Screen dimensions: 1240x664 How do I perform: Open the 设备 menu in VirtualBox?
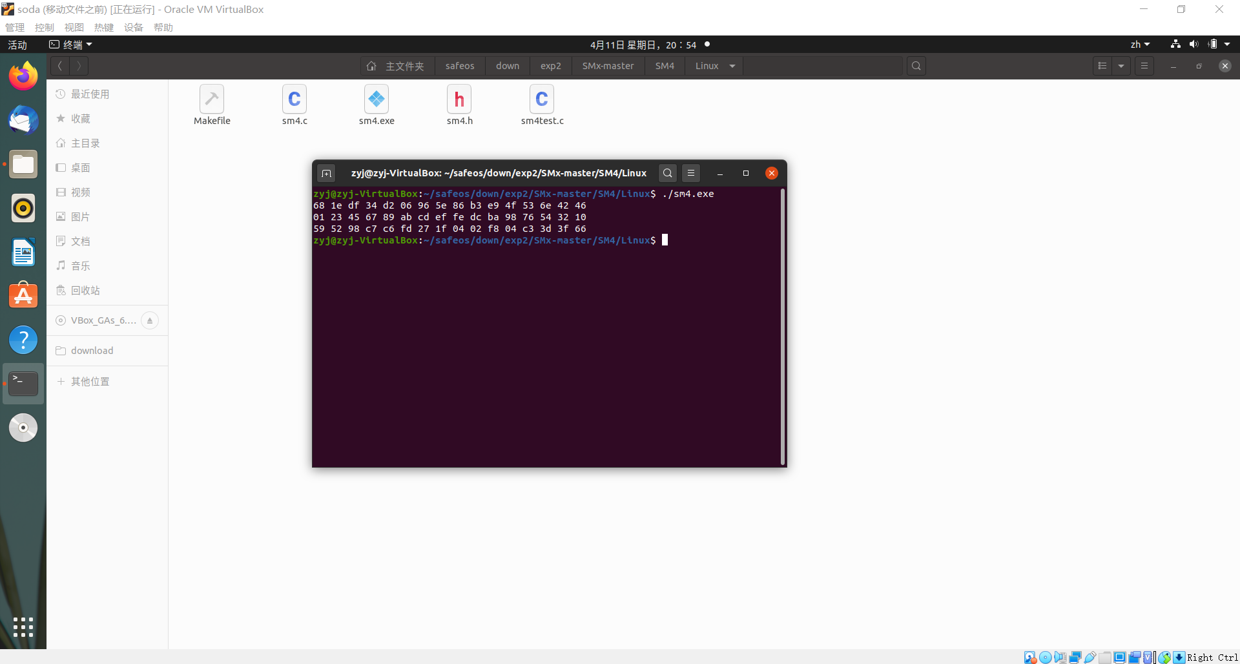(x=134, y=27)
